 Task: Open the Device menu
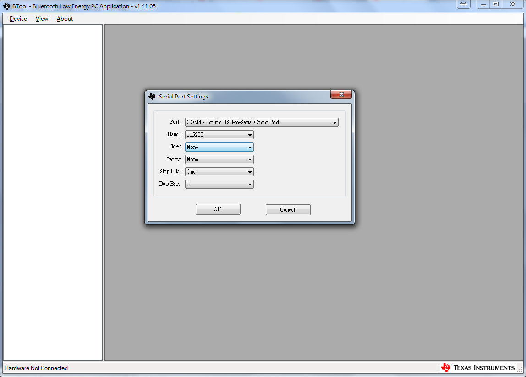(18, 19)
